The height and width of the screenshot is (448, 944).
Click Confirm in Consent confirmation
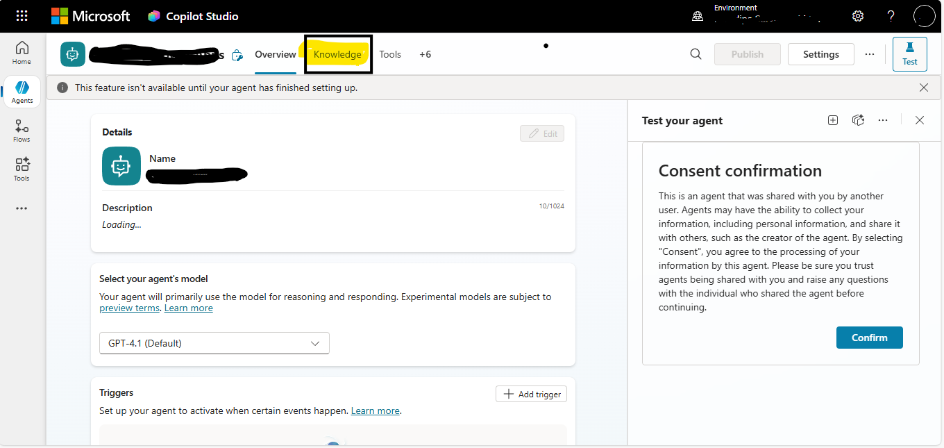870,338
